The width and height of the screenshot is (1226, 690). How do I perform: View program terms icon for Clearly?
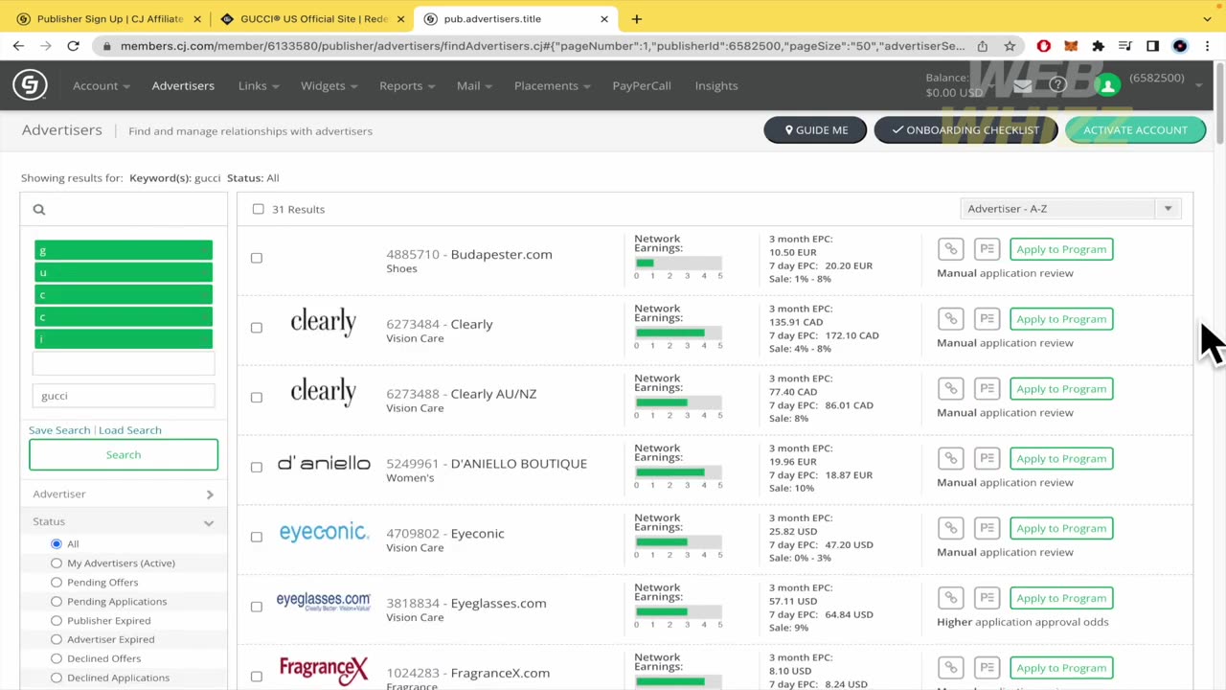(x=987, y=319)
